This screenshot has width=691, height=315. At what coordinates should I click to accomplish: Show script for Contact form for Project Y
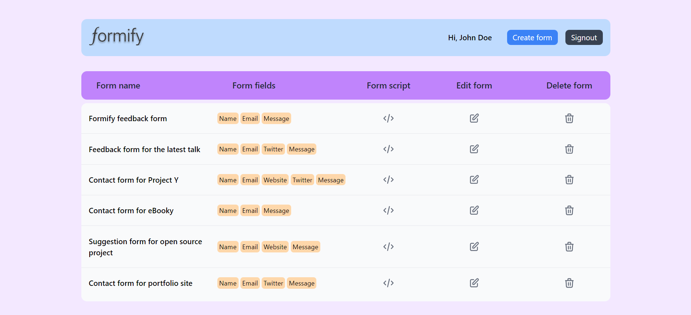coord(388,179)
